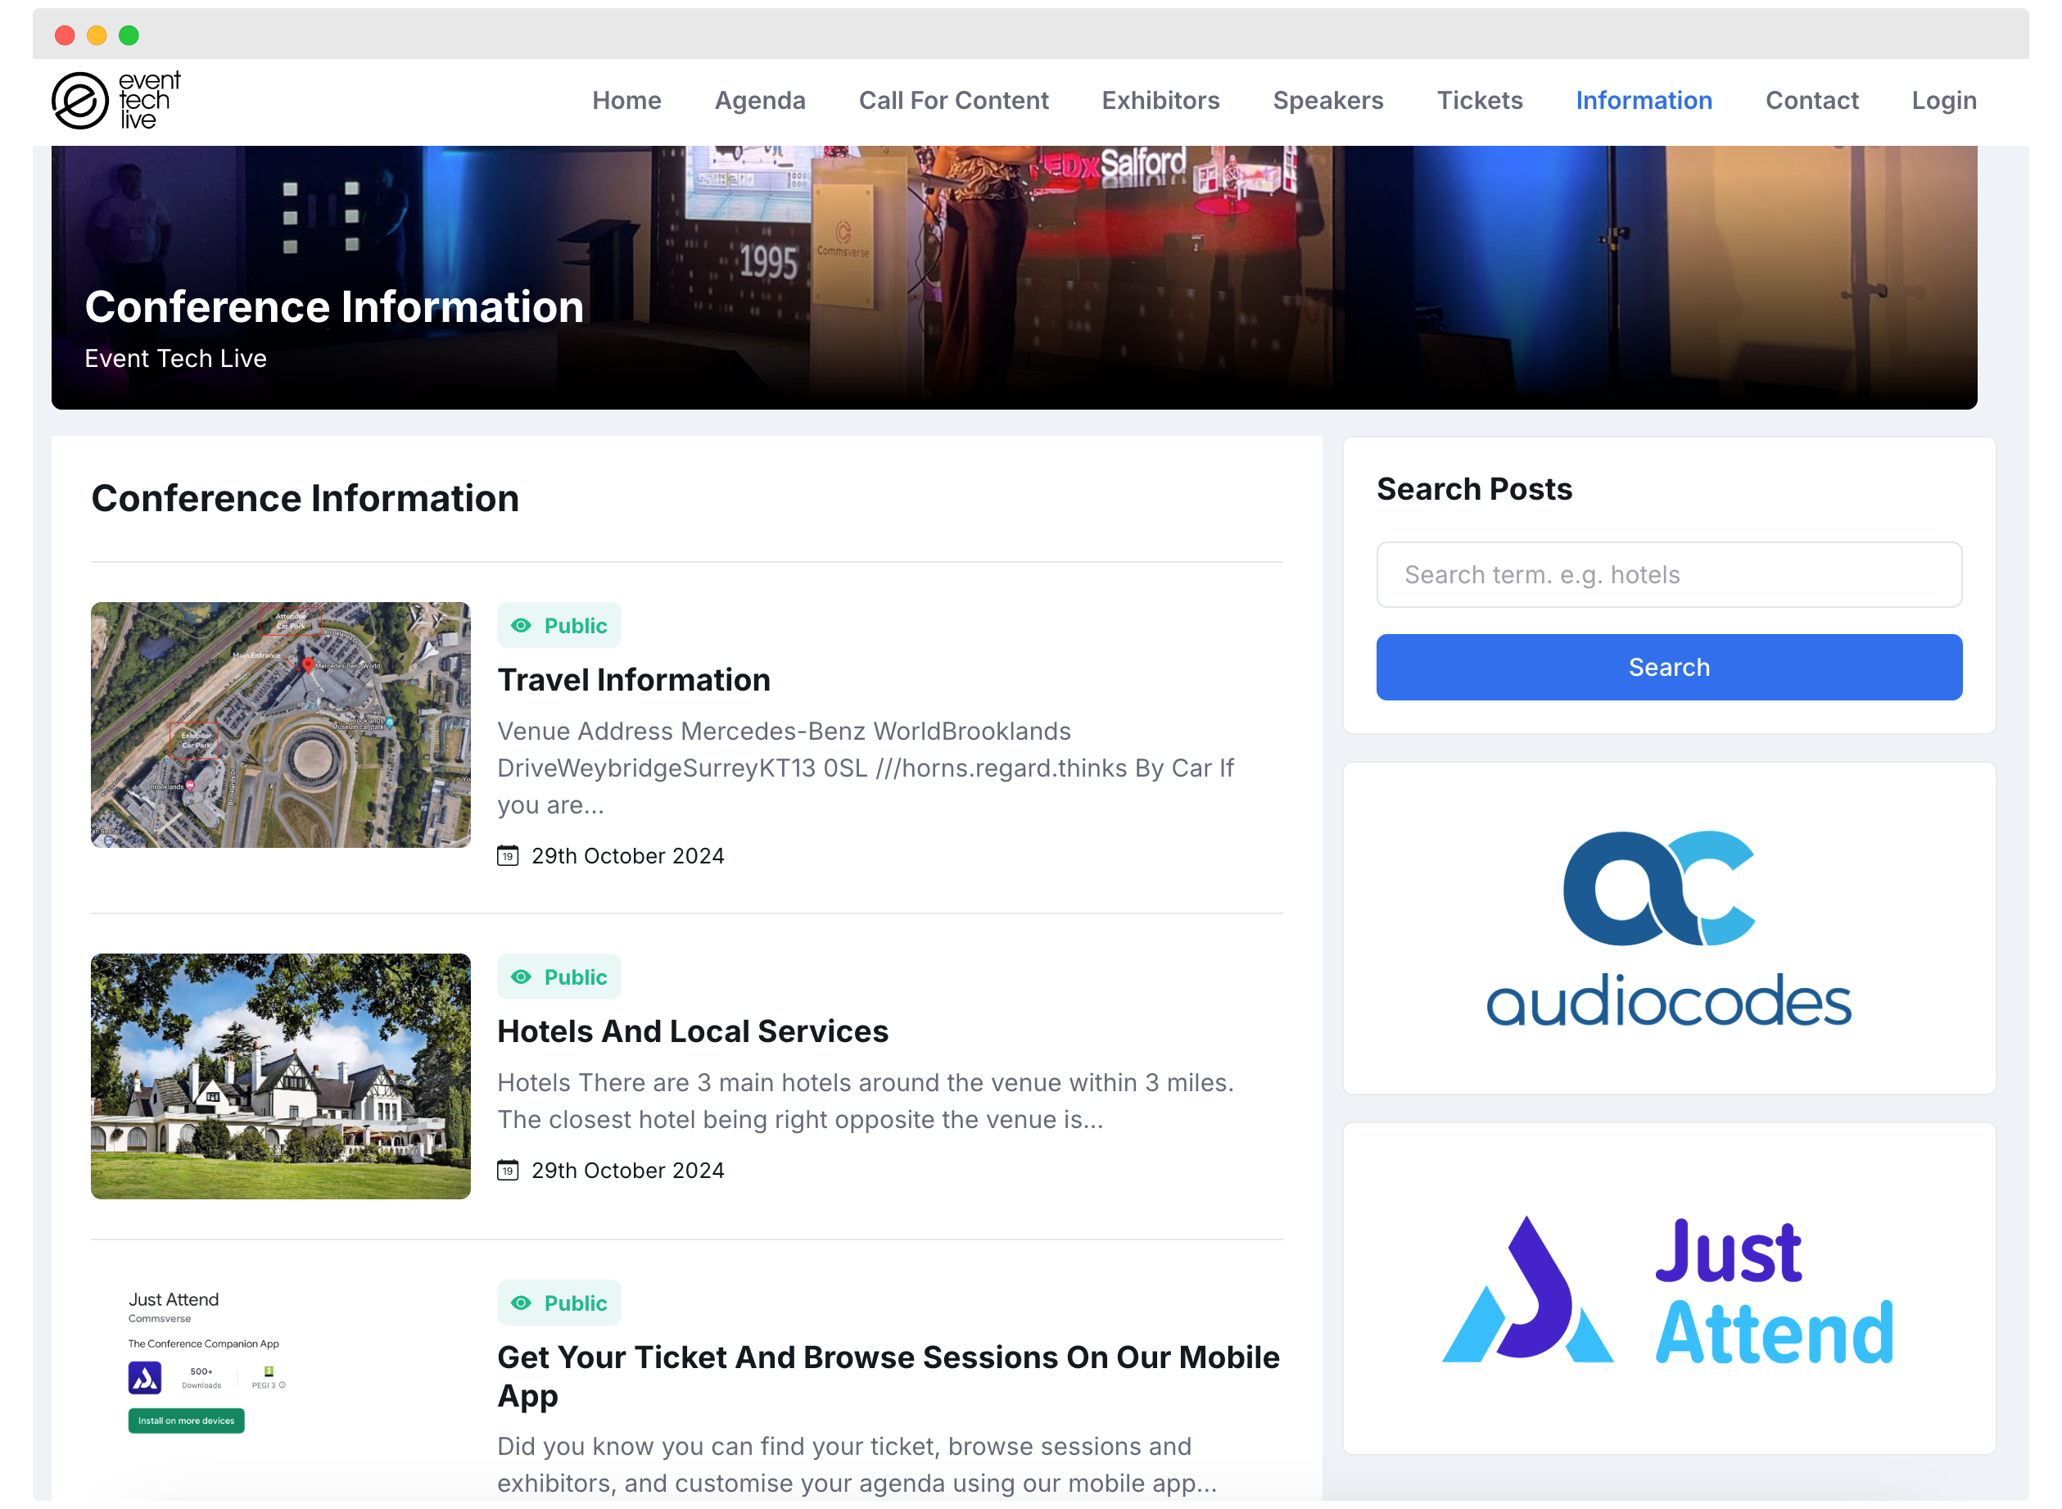Open the Home menu item
This screenshot has width=2062, height=1509.
tap(626, 101)
